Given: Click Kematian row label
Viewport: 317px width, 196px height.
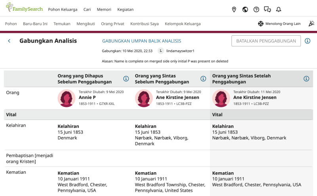Looking at the screenshot, I should pyautogui.click(x=16, y=172).
